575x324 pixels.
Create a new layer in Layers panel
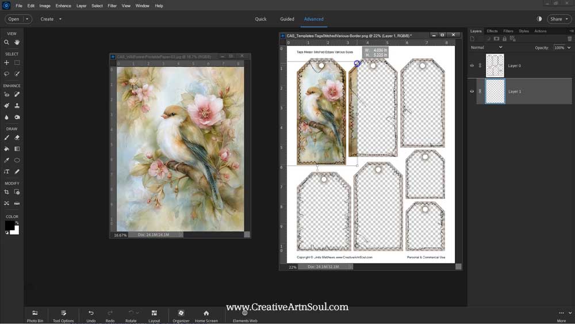tap(472, 39)
